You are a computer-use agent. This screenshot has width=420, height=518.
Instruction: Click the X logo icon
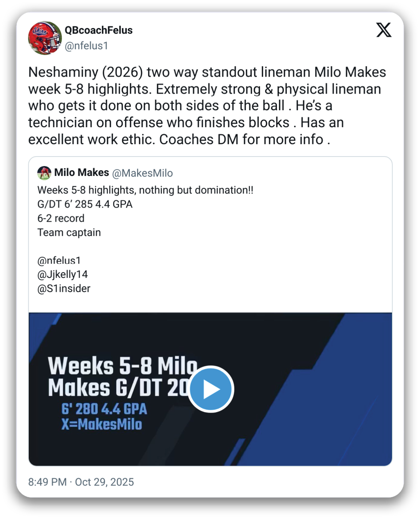pyautogui.click(x=384, y=30)
